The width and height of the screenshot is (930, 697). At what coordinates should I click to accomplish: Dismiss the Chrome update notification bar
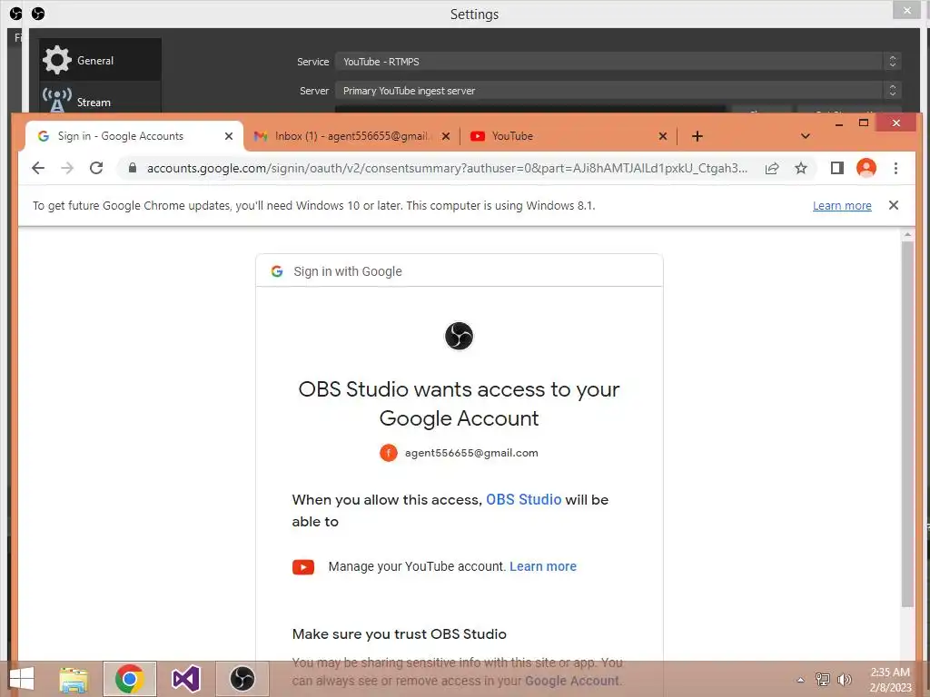[894, 205]
